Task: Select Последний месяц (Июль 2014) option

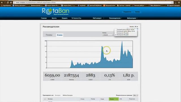Action: [x=126, y=31]
